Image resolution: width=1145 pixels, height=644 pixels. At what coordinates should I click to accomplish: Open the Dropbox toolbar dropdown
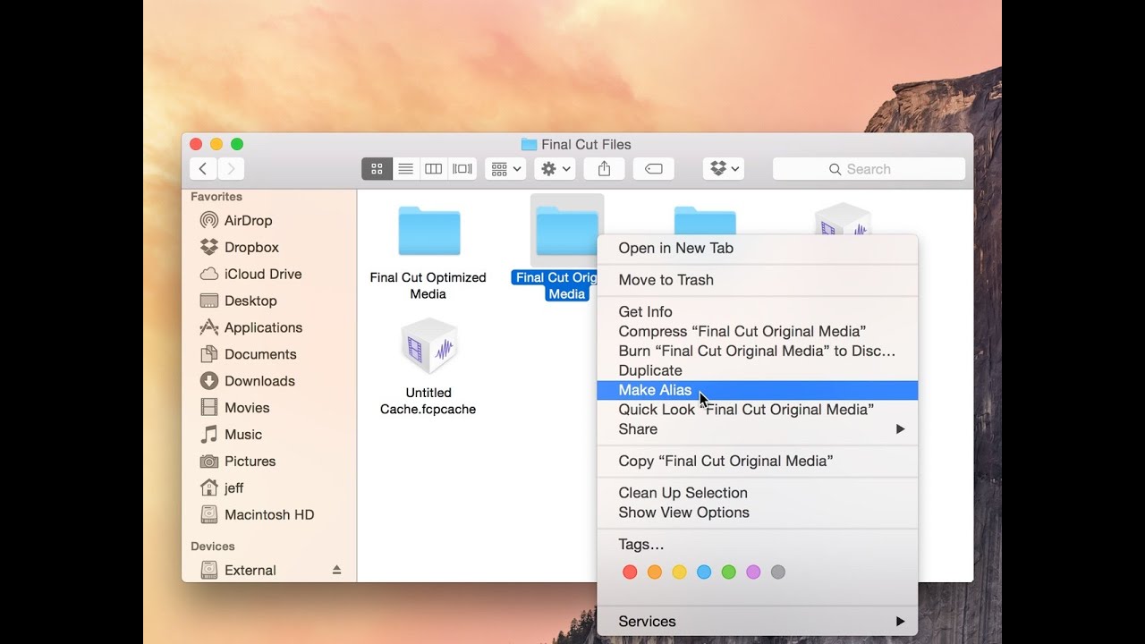tap(724, 168)
